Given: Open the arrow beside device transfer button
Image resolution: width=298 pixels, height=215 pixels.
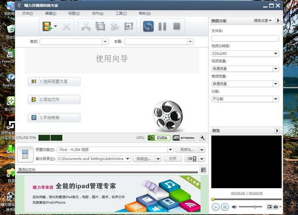Looking at the screenshot, I should click(x=202, y=159).
